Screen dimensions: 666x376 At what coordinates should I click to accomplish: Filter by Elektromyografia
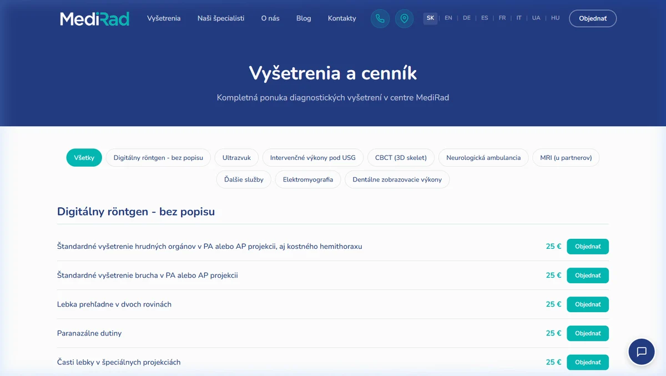(308, 180)
